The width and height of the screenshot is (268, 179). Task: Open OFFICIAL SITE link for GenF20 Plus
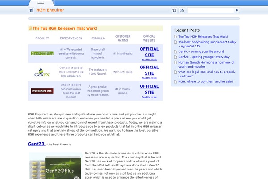click(x=149, y=52)
